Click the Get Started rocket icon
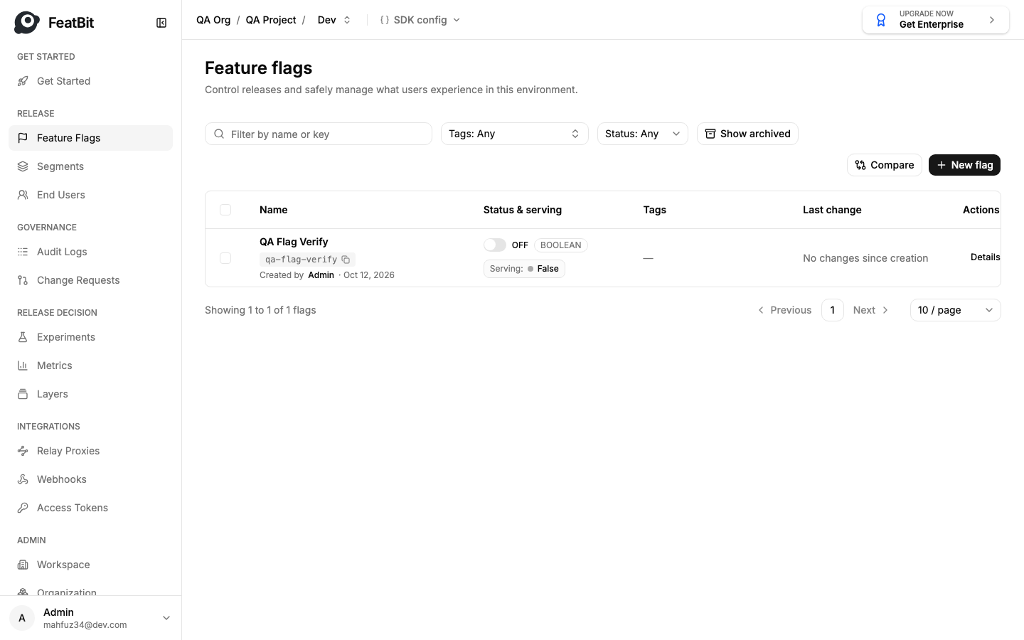 (x=23, y=81)
